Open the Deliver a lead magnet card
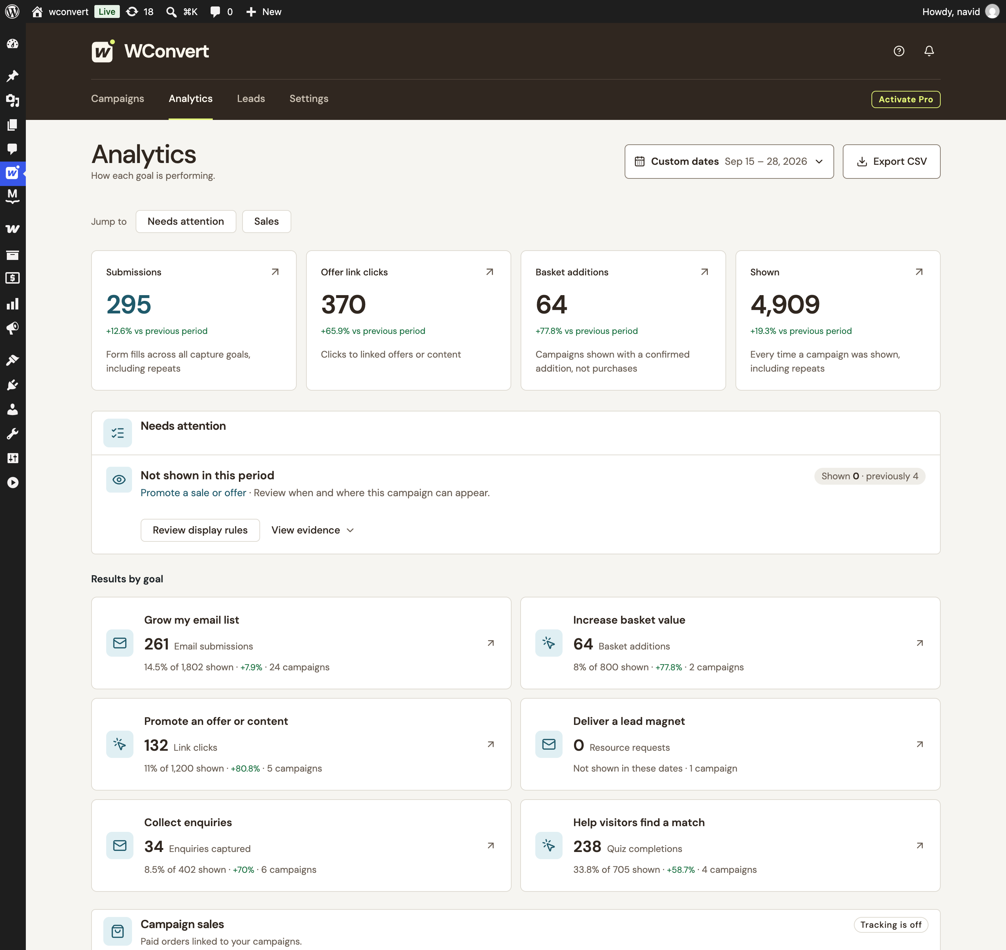The height and width of the screenshot is (950, 1006). click(730, 744)
